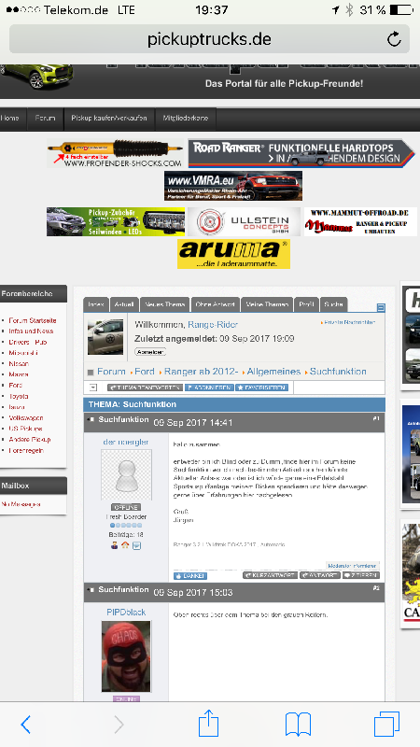The image size is (420, 747).
Task: Select Forum in the top navigation bar
Action: [45, 119]
